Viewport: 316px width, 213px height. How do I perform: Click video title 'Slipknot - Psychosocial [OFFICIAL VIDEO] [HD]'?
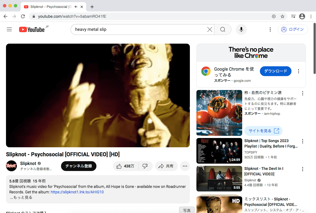tap(63, 154)
